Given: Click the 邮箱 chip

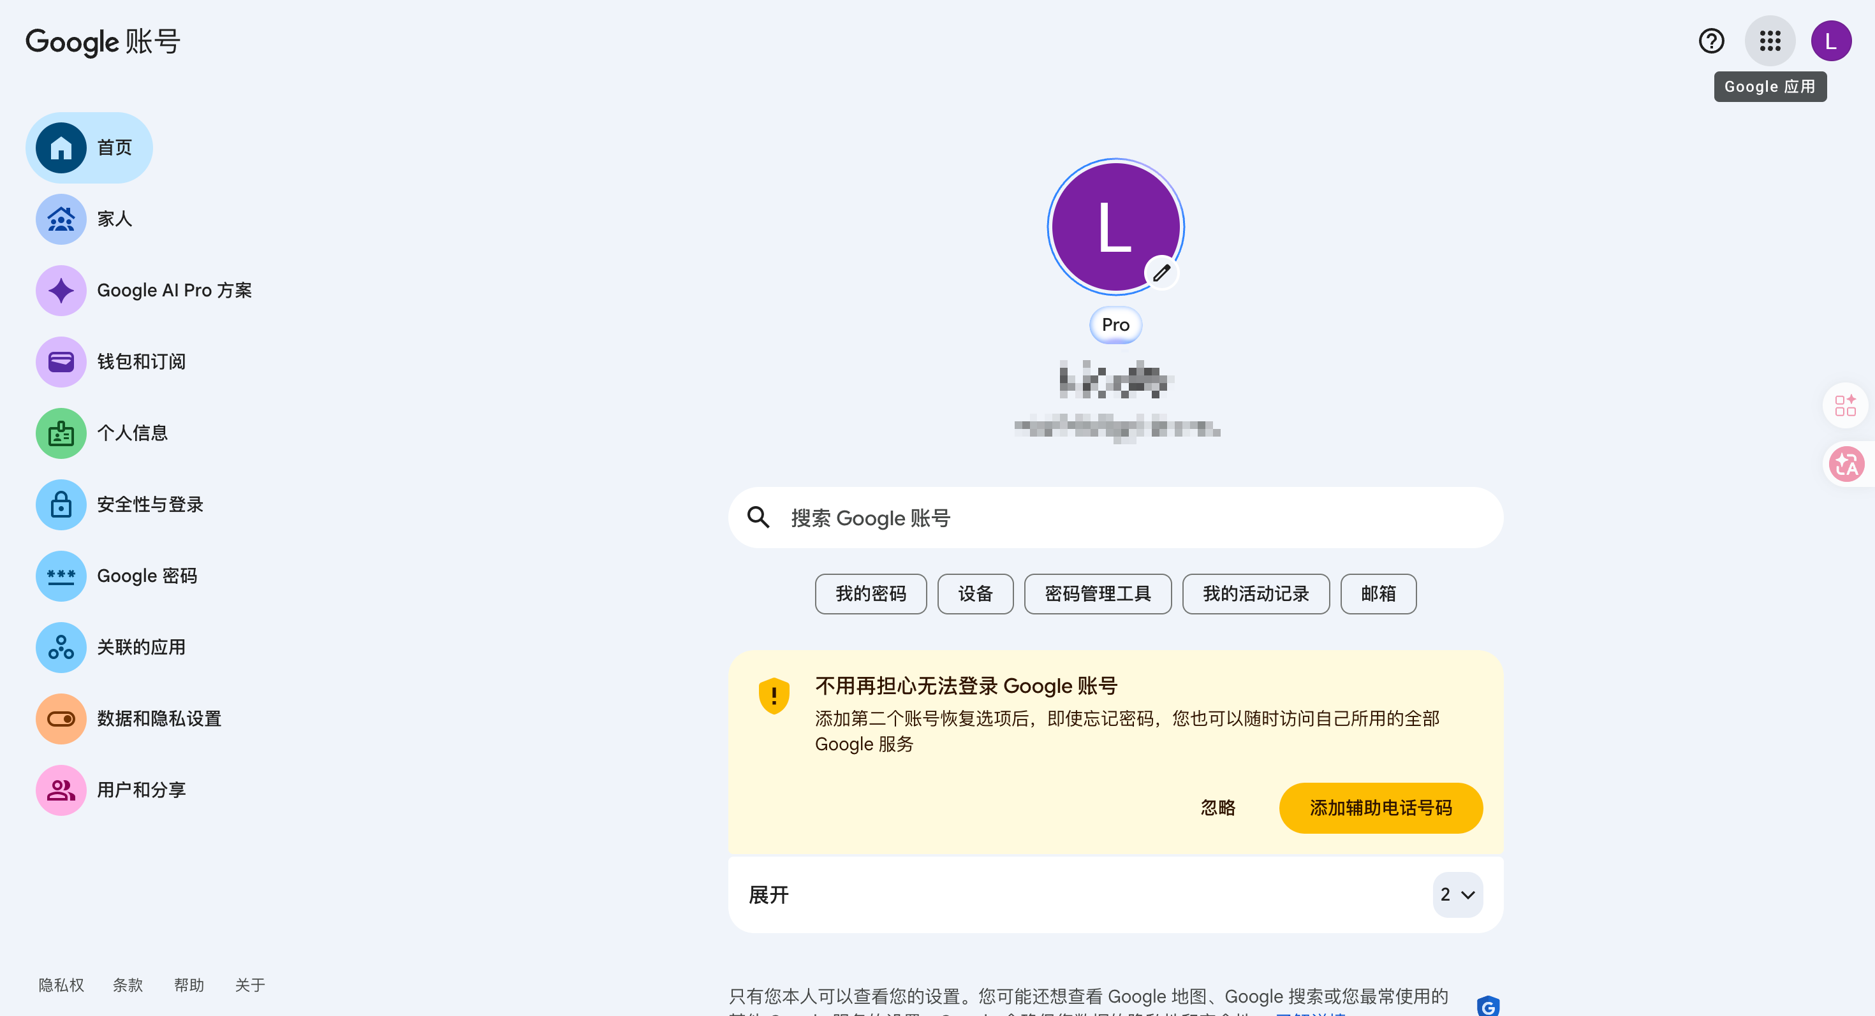Looking at the screenshot, I should click(x=1378, y=593).
